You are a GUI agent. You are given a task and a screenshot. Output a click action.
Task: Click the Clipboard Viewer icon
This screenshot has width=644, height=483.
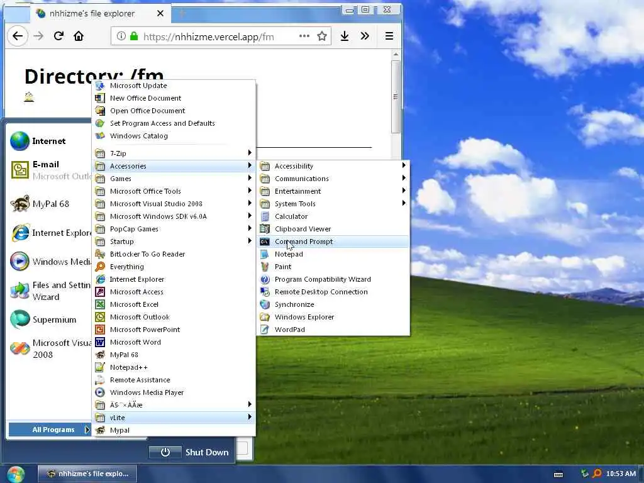(x=265, y=229)
